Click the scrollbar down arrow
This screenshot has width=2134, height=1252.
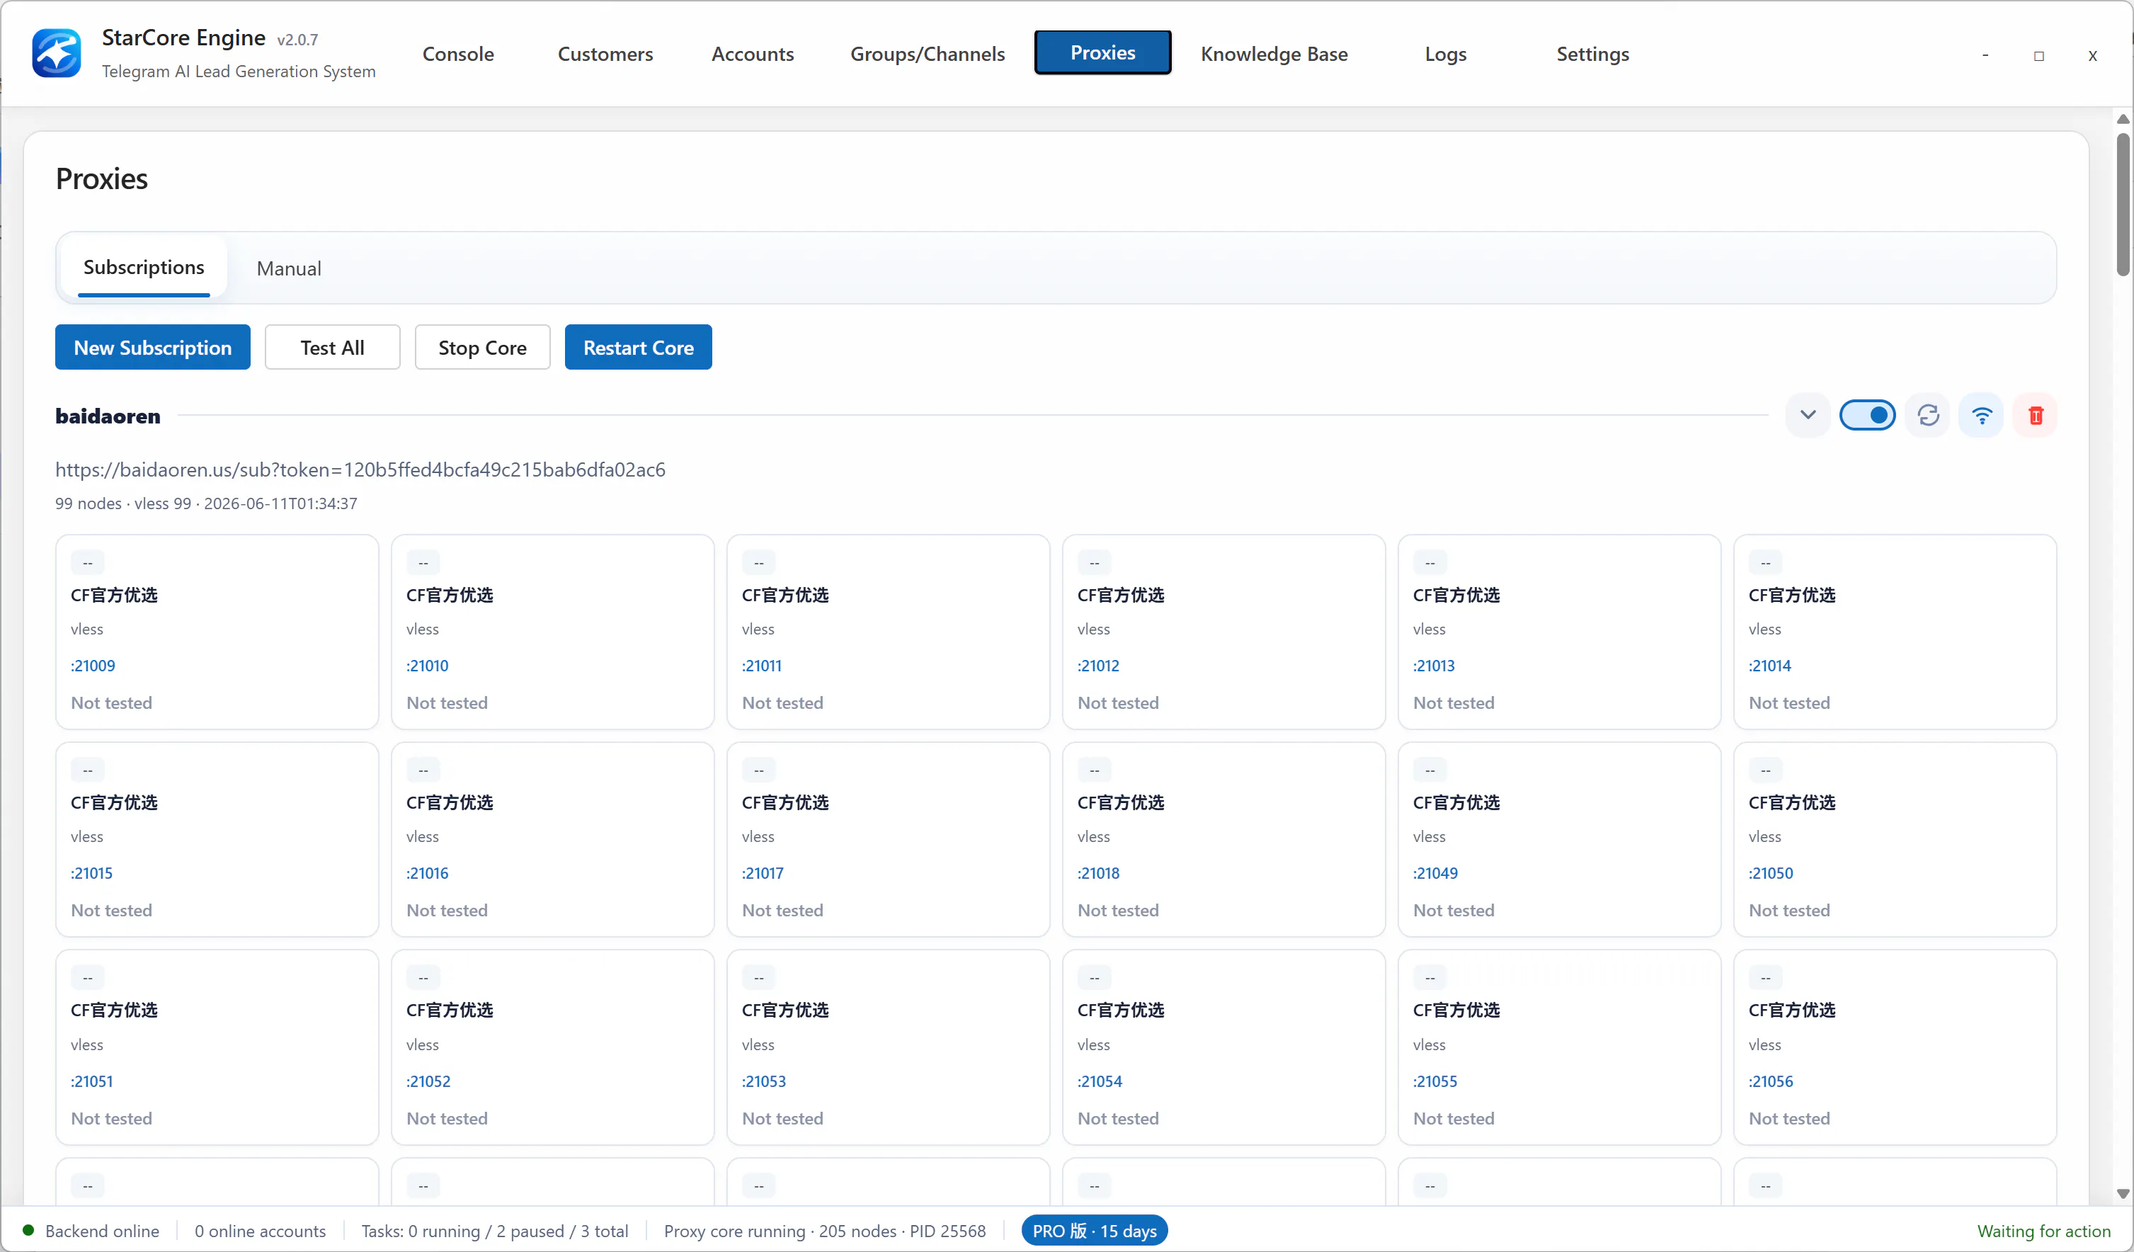click(2123, 1193)
